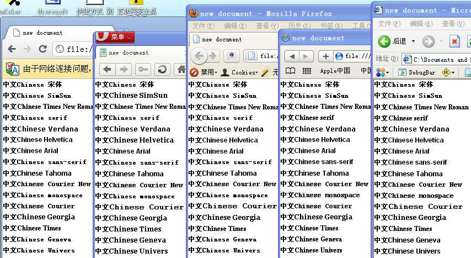Screen dimensions: 471x258
Task: Open the 编辑 menu in Internet Explorer
Action: coord(421,24)
